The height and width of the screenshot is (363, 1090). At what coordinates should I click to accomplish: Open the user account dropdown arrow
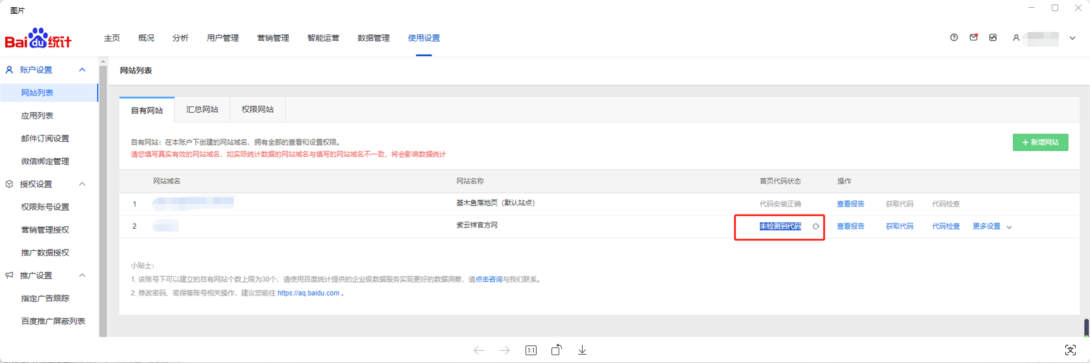tap(1072, 38)
